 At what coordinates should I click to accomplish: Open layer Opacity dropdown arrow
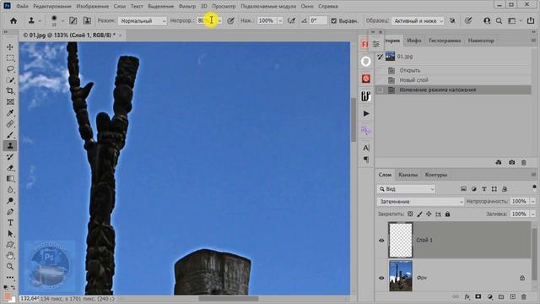(532, 201)
